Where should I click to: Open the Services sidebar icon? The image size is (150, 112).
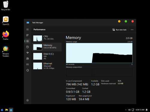(x=28, y=70)
